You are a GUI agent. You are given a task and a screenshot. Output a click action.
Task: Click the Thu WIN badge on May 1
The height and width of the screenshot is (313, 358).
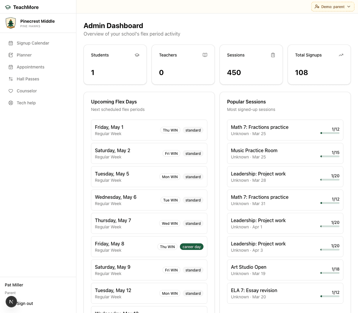170,130
